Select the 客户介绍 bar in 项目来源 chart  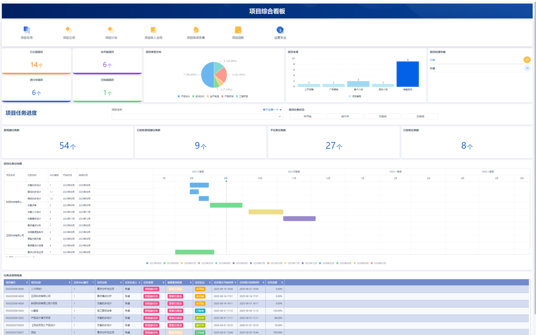pyautogui.click(x=358, y=84)
